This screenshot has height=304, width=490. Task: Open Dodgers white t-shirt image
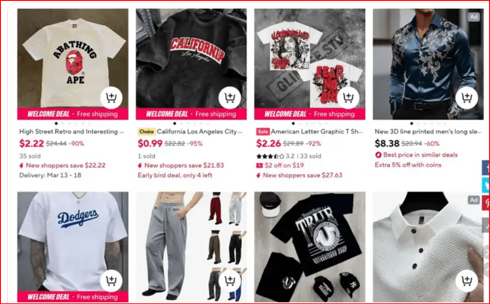click(72, 241)
